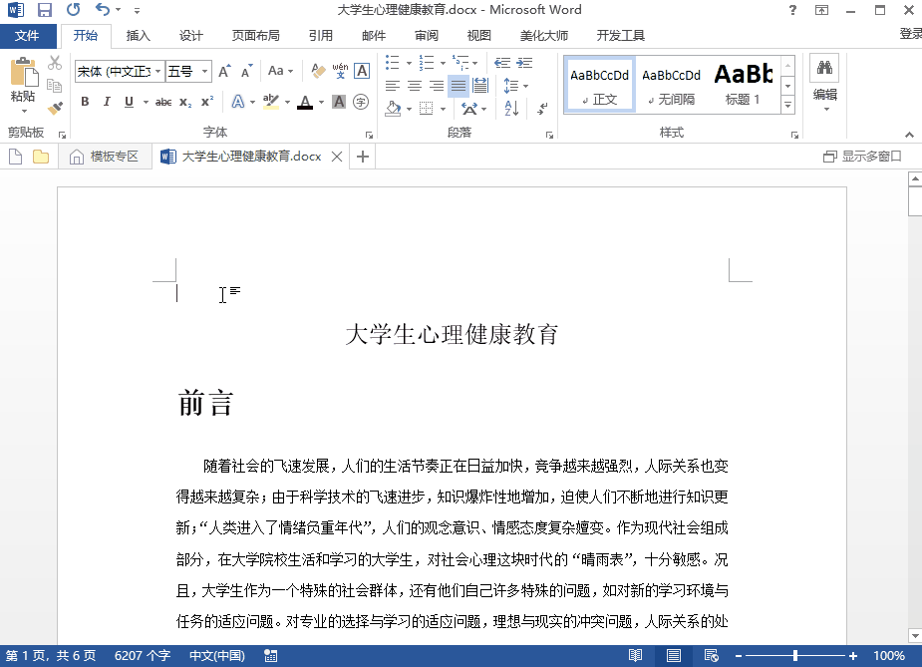The image size is (922, 667).
Task: Click the Paste clipboard icon
Action: [x=24, y=73]
